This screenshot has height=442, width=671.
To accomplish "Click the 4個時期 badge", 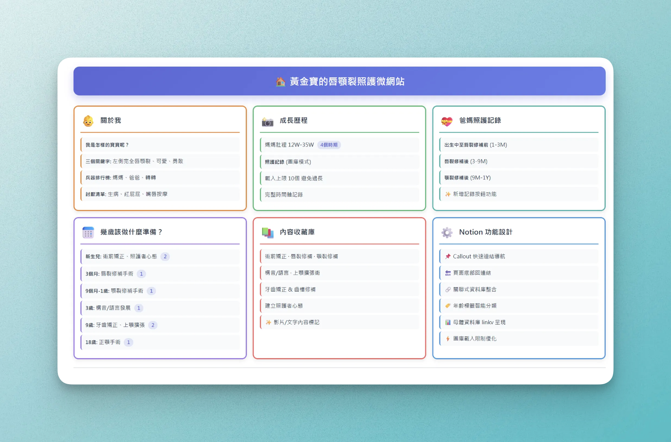I will click(329, 145).
